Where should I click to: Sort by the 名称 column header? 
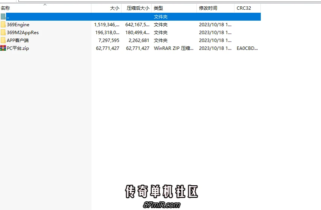click(x=46, y=8)
